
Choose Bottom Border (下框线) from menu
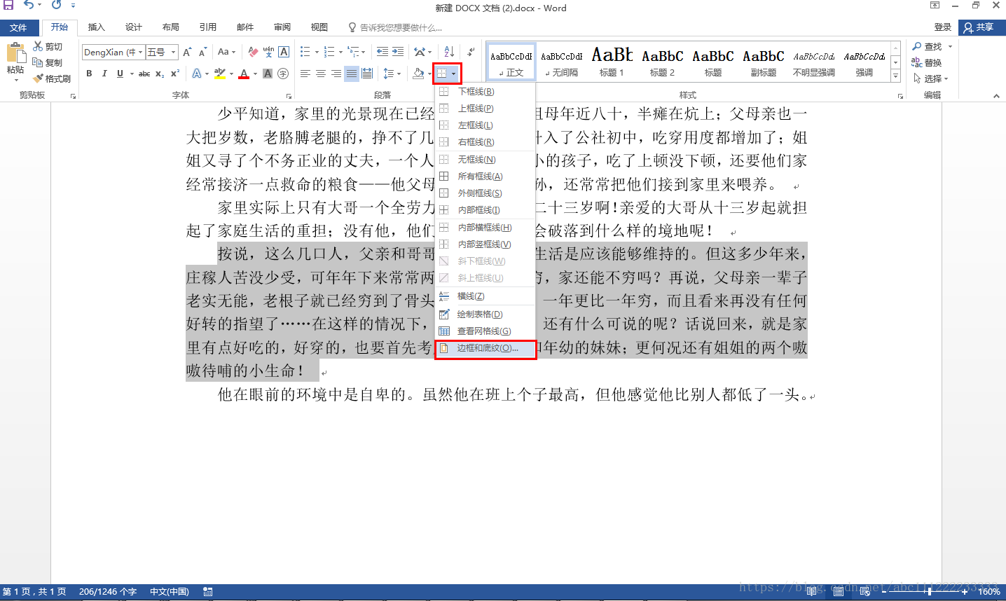(x=485, y=92)
